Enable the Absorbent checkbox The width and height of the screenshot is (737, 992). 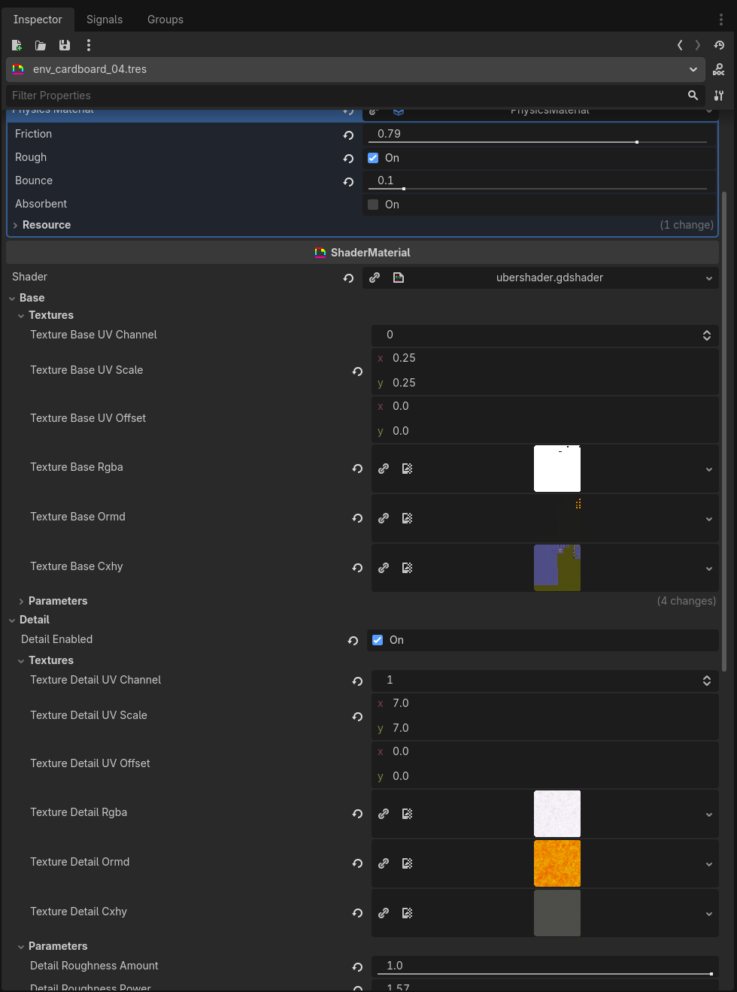tap(373, 205)
